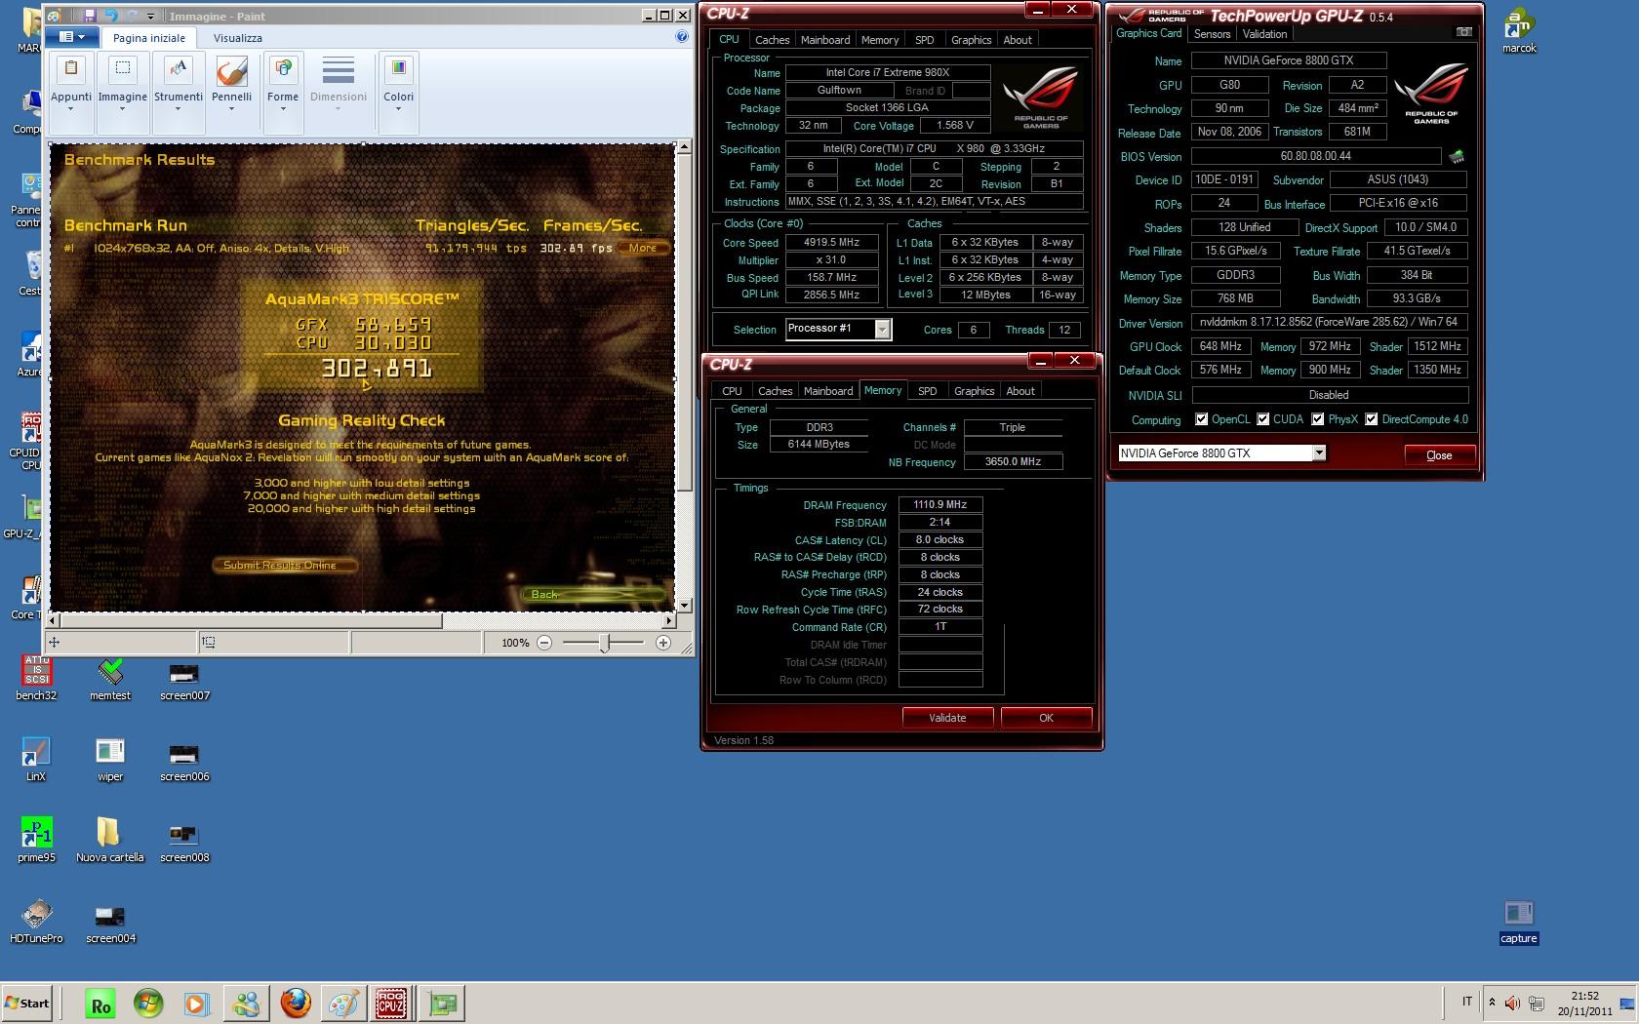Switch to the Visualizza ribbon tab
1639x1024 pixels.
pyautogui.click(x=238, y=38)
